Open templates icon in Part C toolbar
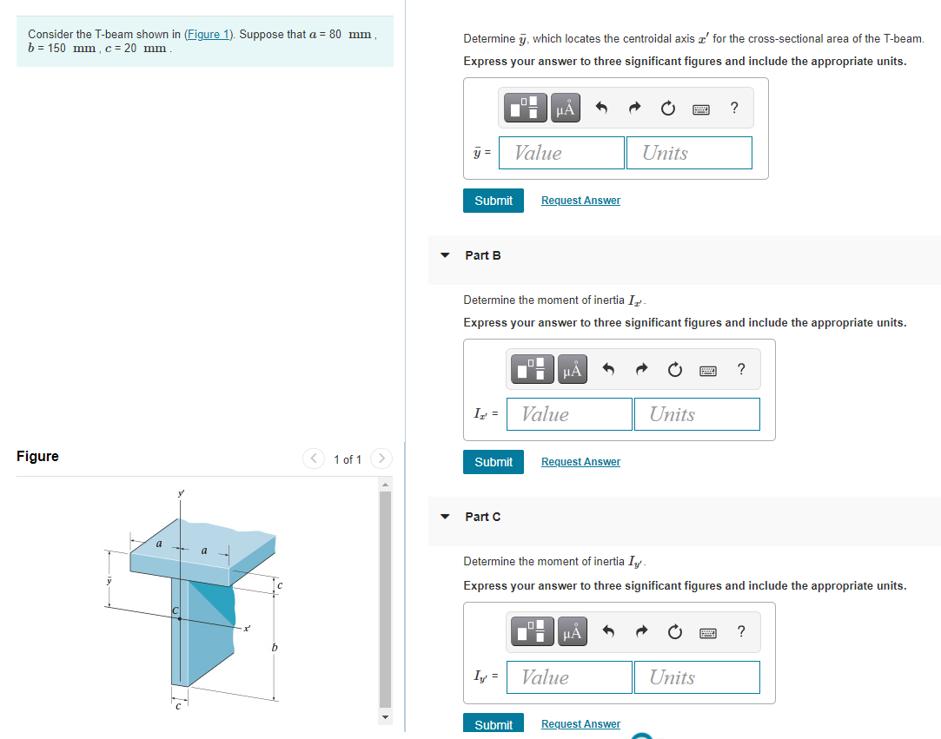The height and width of the screenshot is (739, 941). [x=533, y=631]
